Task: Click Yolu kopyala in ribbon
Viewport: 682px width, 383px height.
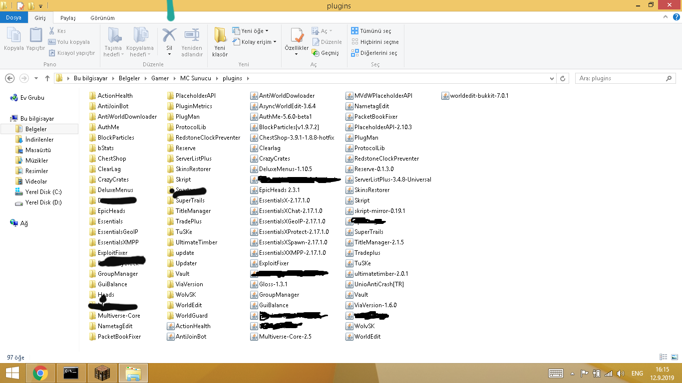Action: pyautogui.click(x=69, y=42)
